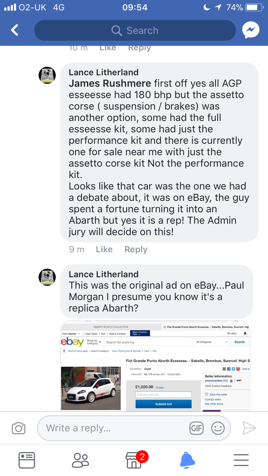
Task: Open Marketplace tab with badge
Action: click(x=134, y=460)
